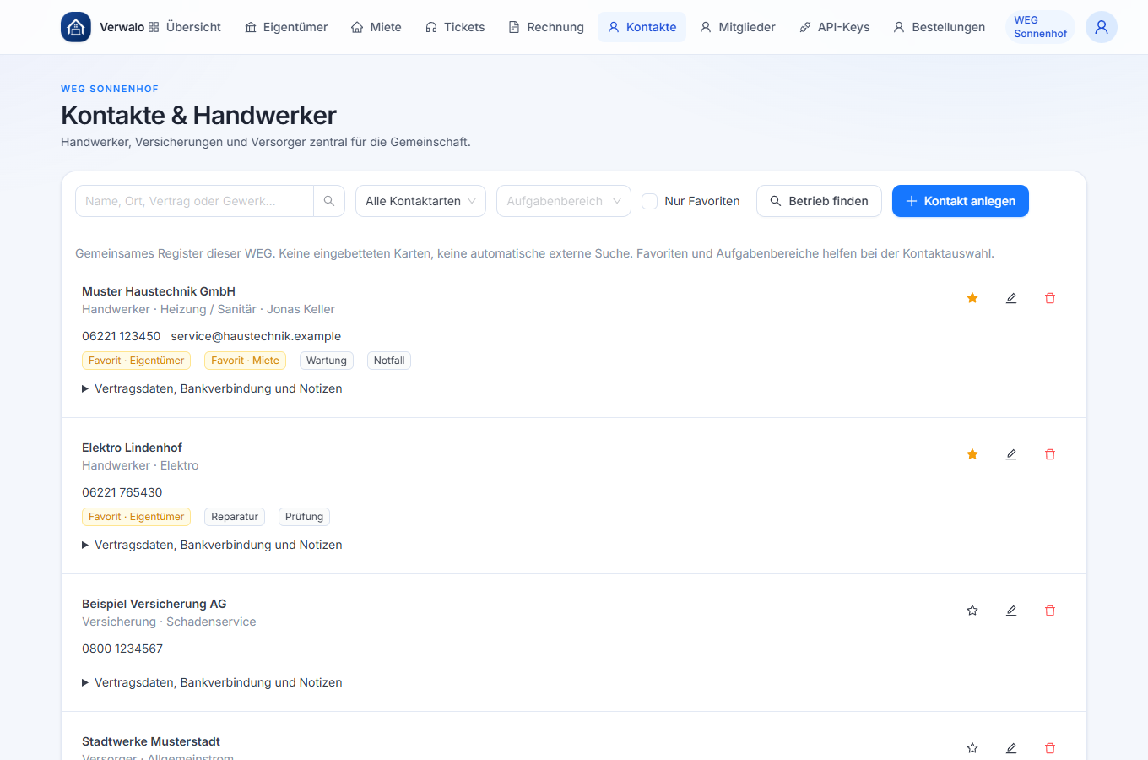Click the Kontakt anlegen button
This screenshot has width=1148, height=760.
coord(961,201)
